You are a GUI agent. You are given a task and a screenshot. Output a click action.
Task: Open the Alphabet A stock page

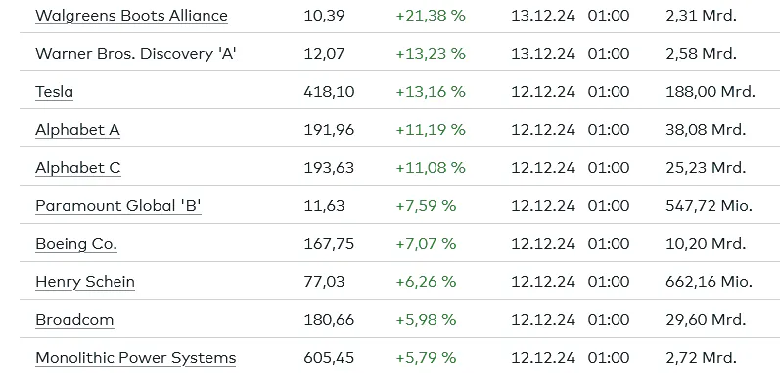pyautogui.click(x=77, y=130)
